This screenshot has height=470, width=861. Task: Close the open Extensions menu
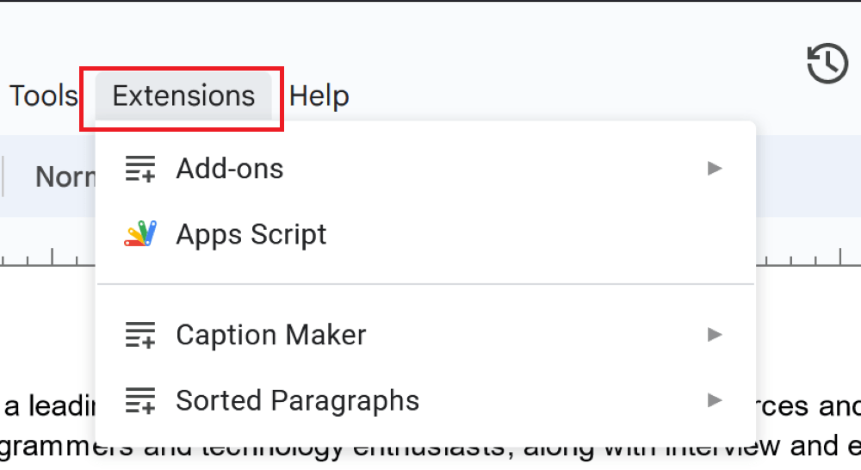[x=183, y=96]
